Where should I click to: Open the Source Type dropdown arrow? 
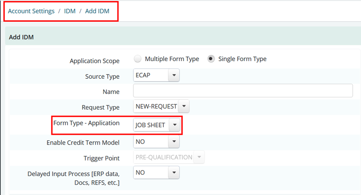pyautogui.click(x=174, y=75)
